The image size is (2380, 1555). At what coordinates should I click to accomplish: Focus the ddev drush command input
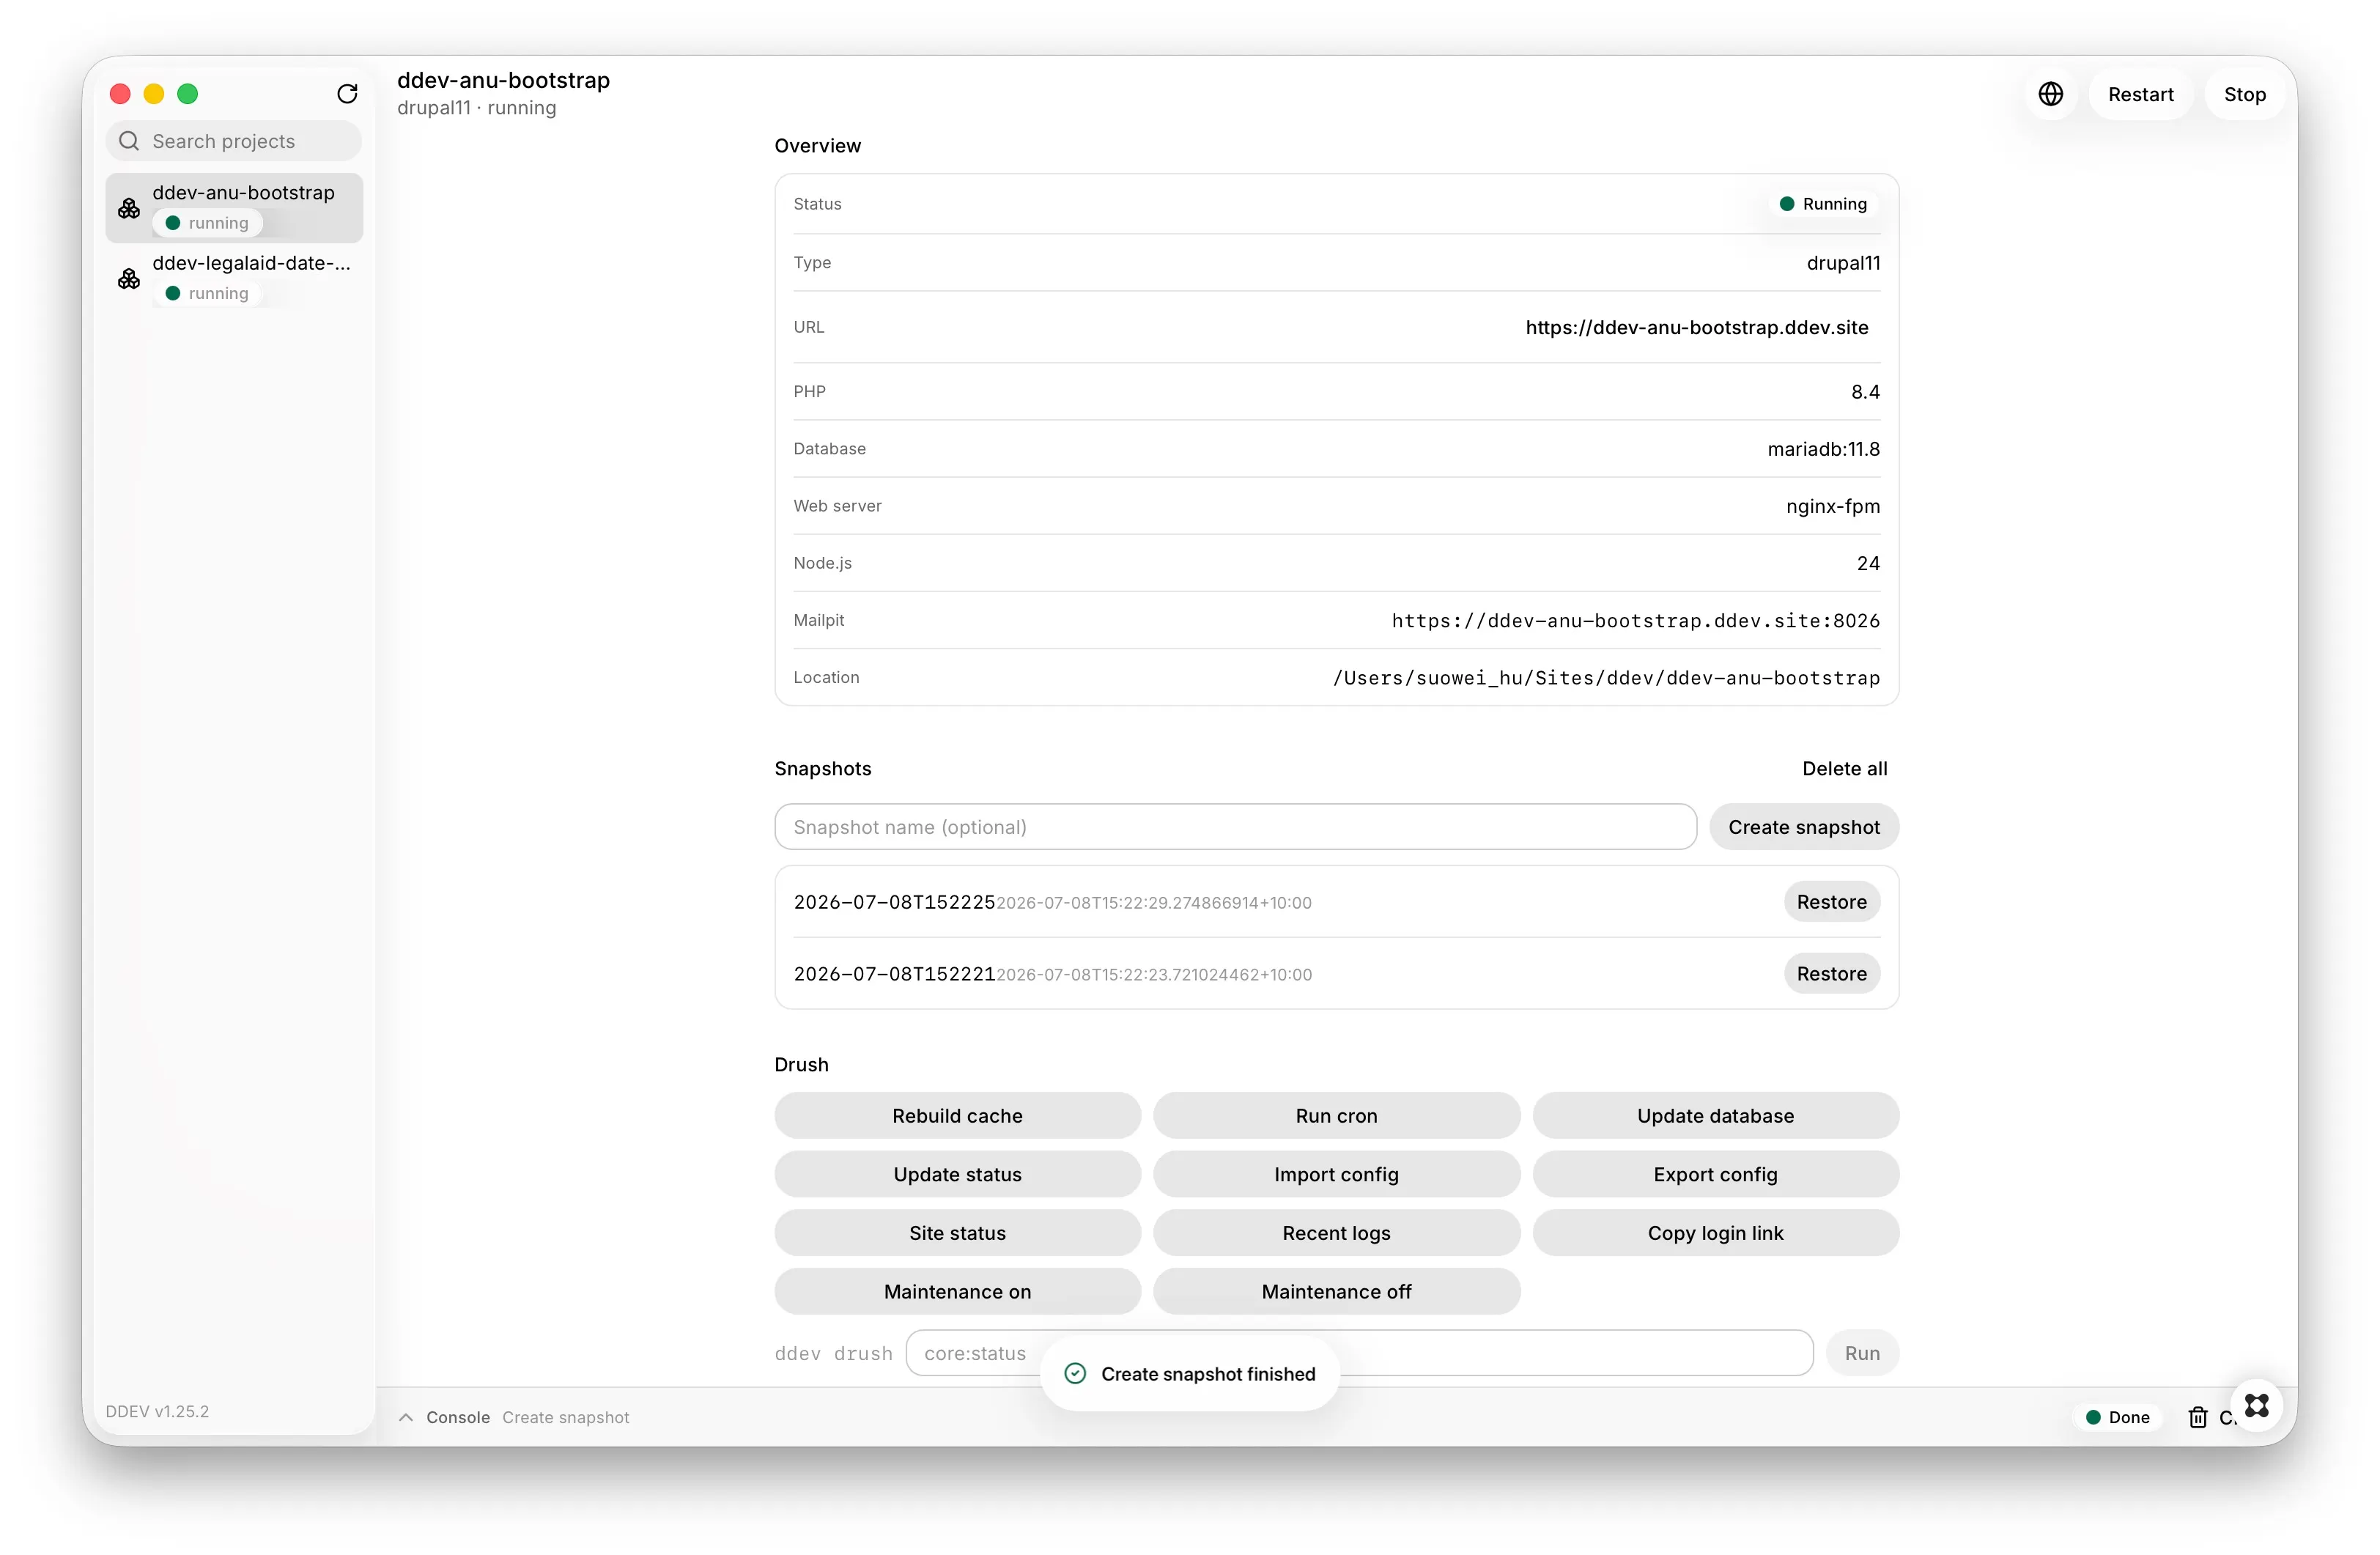click(x=1359, y=1353)
